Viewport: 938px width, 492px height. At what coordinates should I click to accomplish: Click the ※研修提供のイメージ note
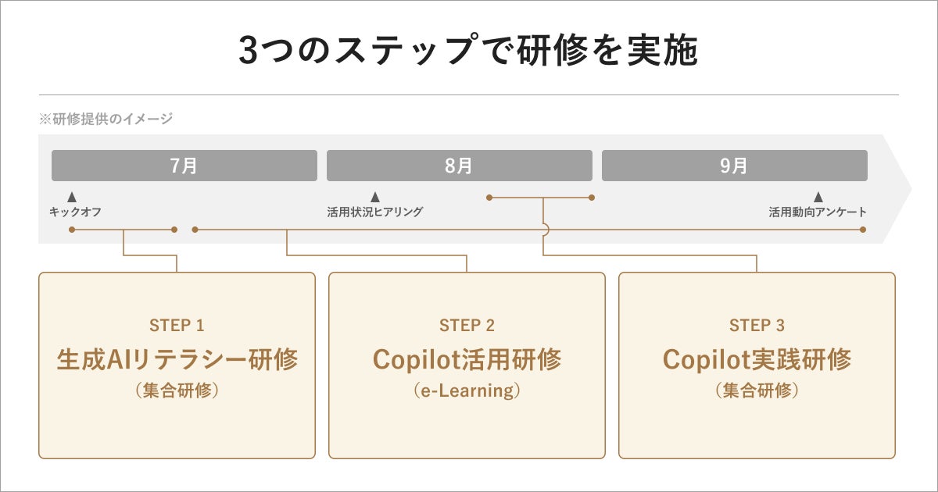coord(106,119)
